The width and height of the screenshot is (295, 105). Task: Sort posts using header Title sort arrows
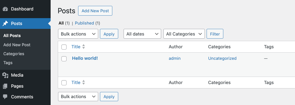pos(84,47)
